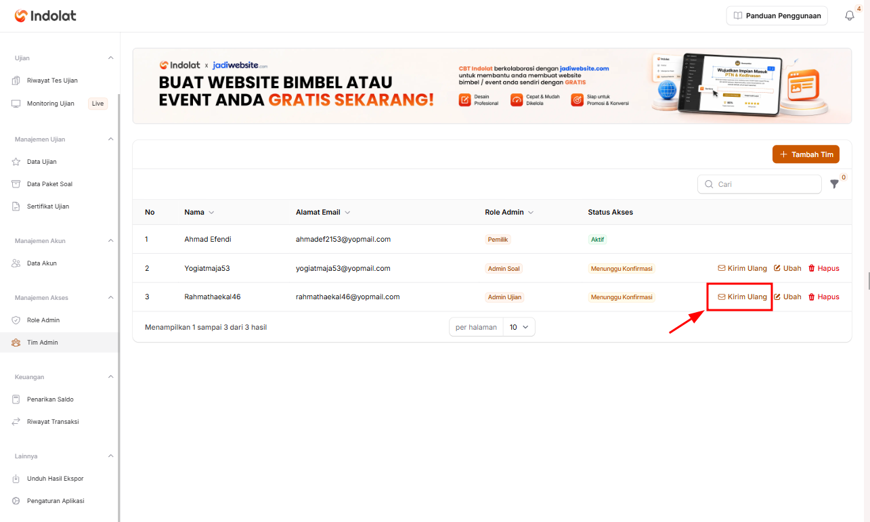Click email ahmadef2153@yopmail.com
870x522 pixels.
[x=343, y=239]
